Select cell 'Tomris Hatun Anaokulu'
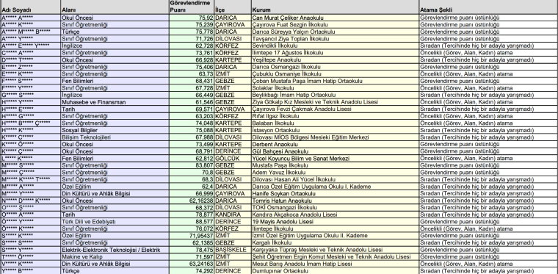 tap(335, 201)
